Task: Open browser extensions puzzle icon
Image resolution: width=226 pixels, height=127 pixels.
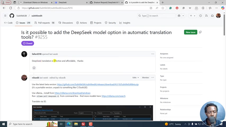Action: [203, 8]
